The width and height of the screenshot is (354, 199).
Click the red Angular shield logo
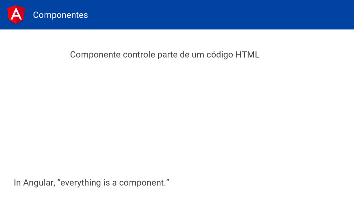16,15
